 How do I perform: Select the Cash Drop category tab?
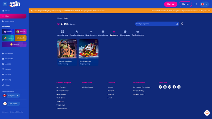coord(103,33)
